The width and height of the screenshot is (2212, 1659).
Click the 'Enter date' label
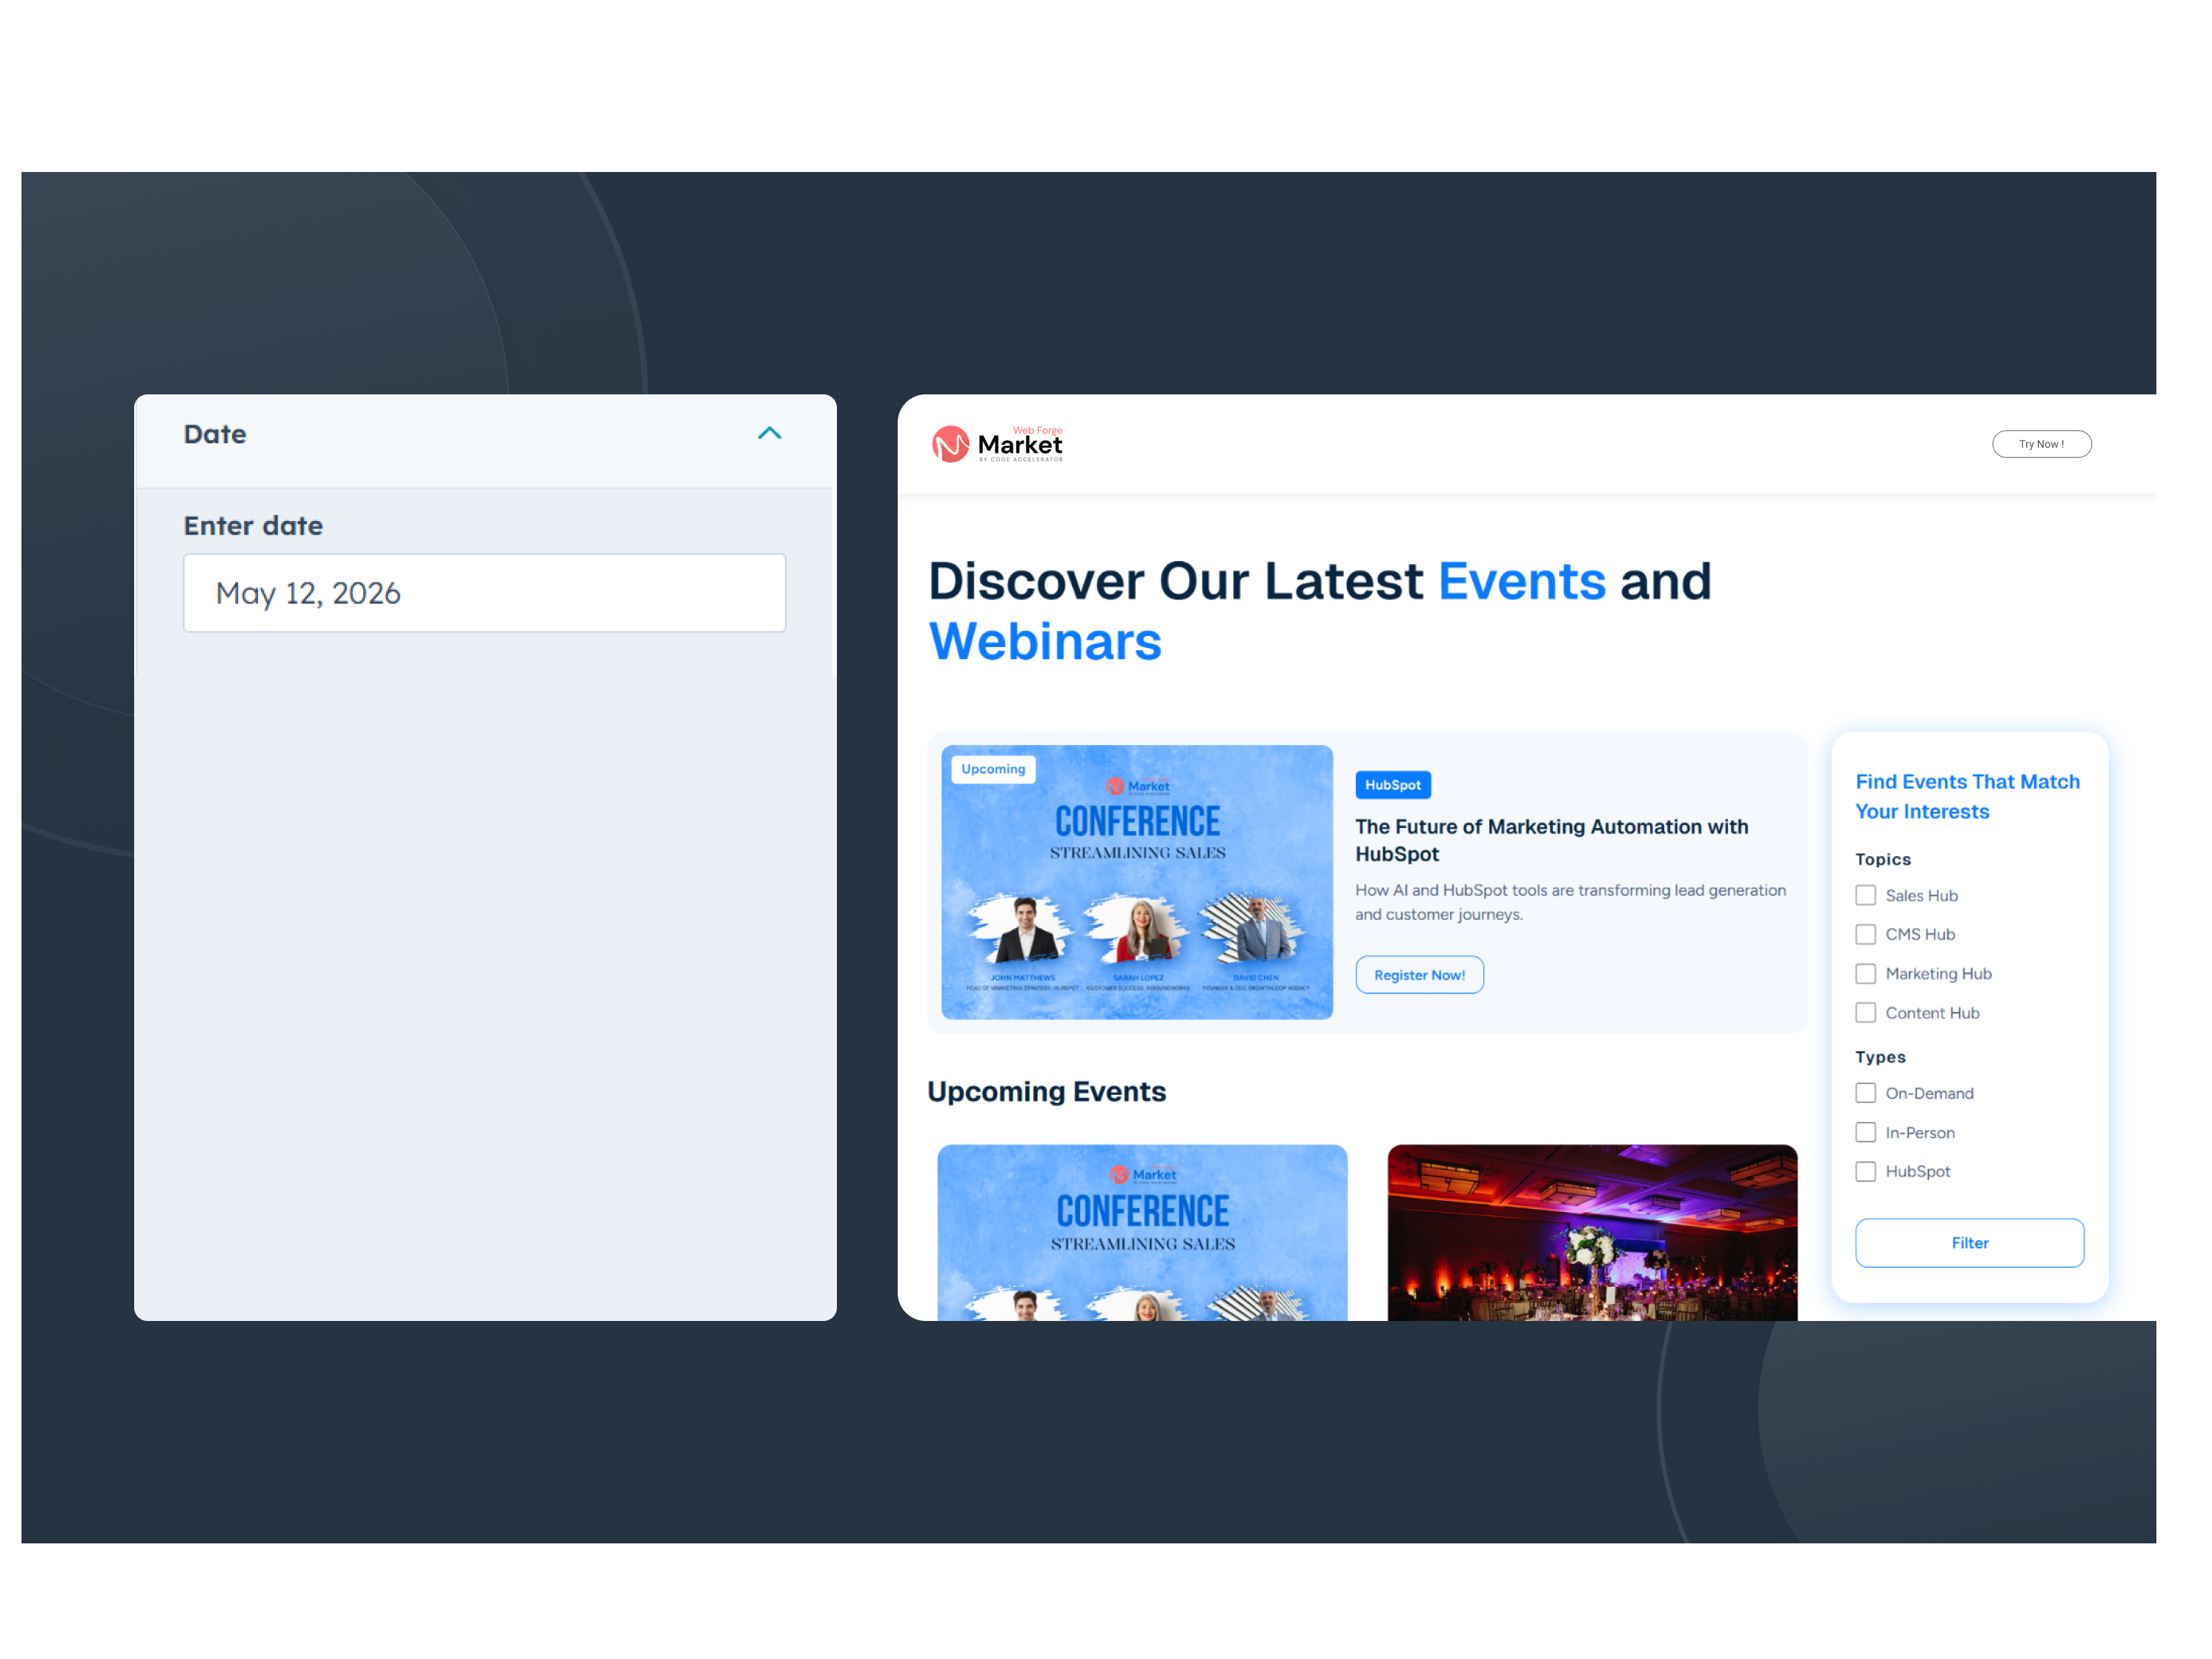pyautogui.click(x=253, y=526)
